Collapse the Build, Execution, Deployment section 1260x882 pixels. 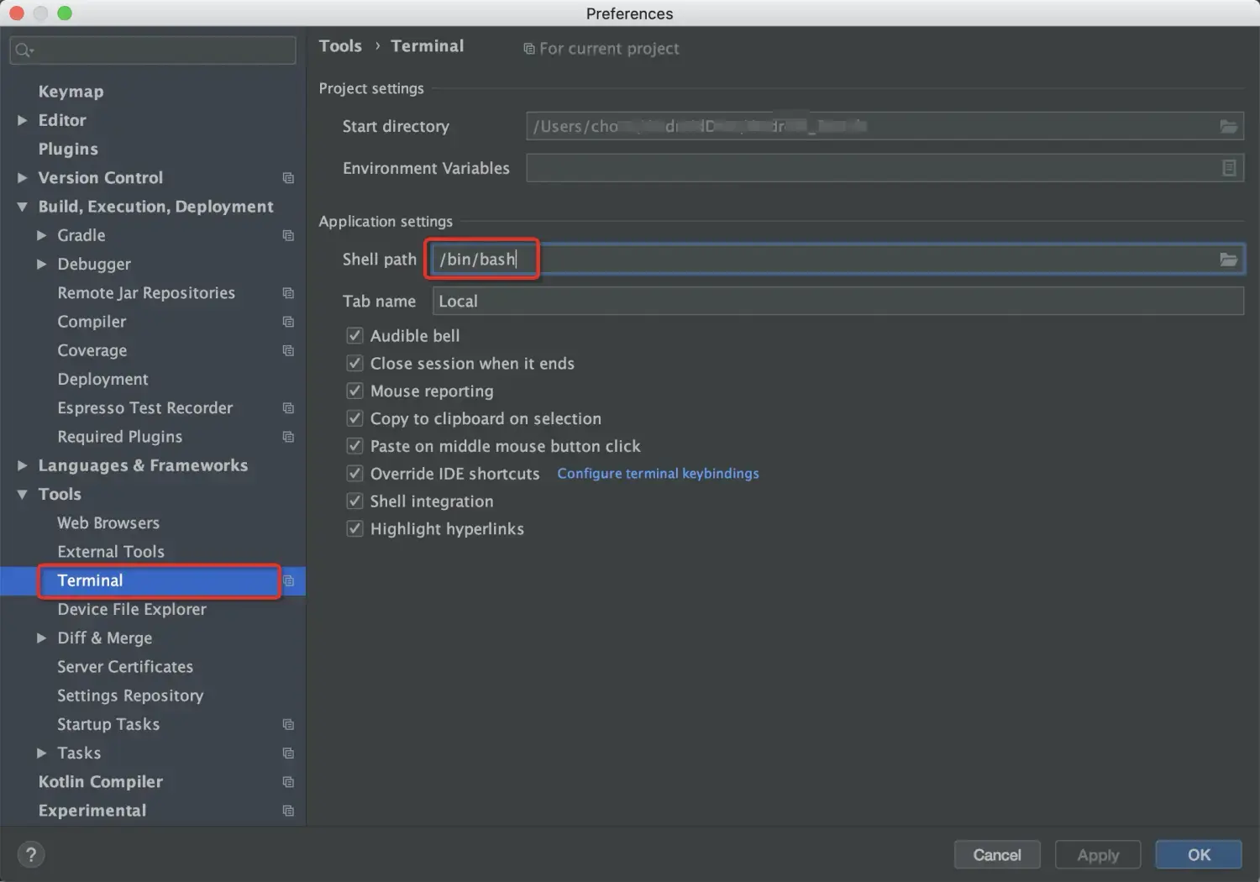coord(22,206)
